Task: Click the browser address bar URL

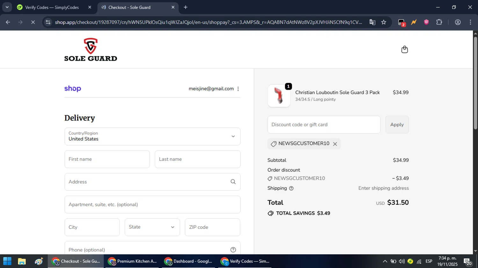Action: tap(208, 22)
